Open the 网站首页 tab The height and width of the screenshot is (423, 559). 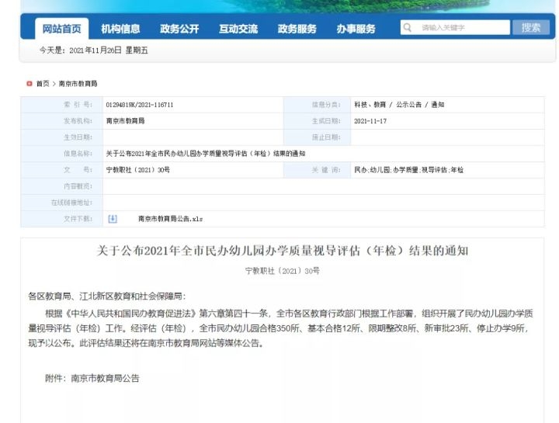(61, 29)
